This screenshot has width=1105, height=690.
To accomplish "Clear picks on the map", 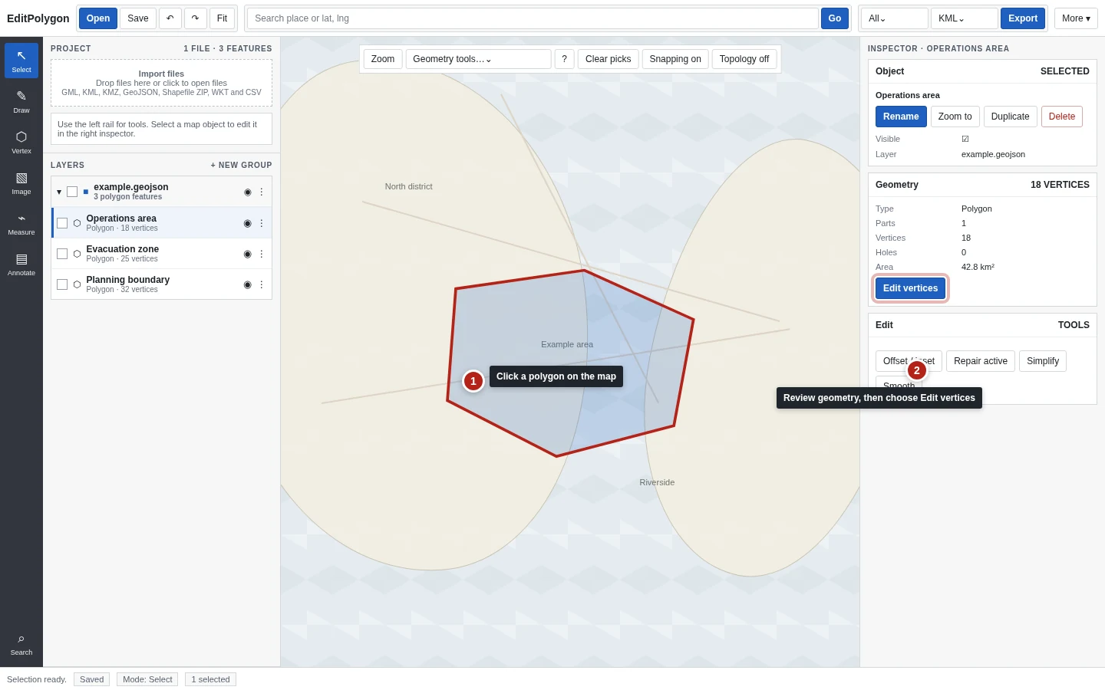I will (x=609, y=59).
